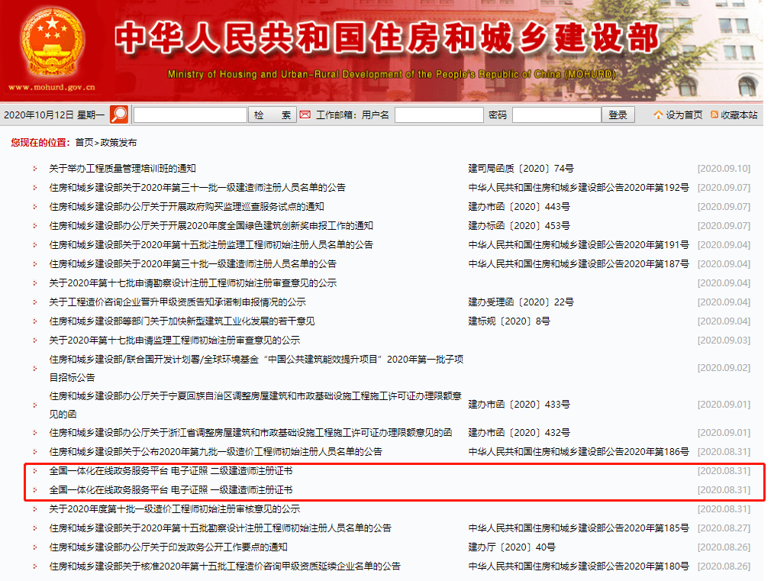The height and width of the screenshot is (581, 774).
Task: Click the date [2020.09.10] on the first row
Action: click(x=723, y=168)
